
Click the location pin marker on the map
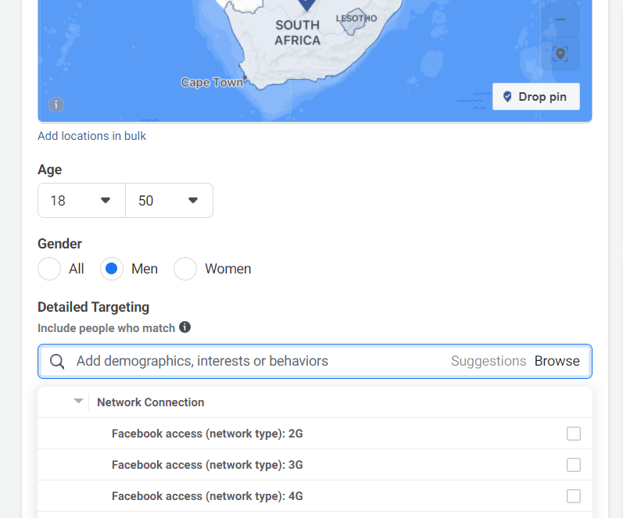point(306,5)
